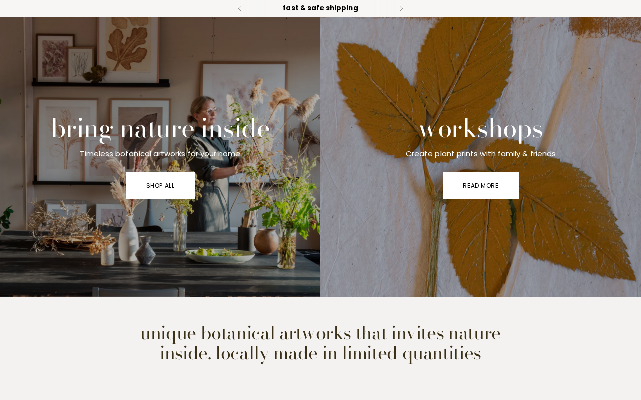Click the terracotta pot on the table
The height and width of the screenshot is (400, 641).
pyautogui.click(x=263, y=241)
